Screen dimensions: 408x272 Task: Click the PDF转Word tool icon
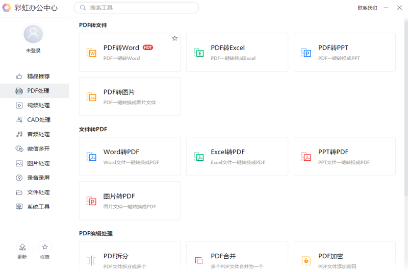pyautogui.click(x=92, y=53)
